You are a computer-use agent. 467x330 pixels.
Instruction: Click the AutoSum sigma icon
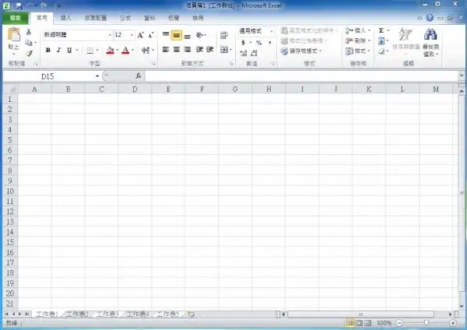pos(381,30)
